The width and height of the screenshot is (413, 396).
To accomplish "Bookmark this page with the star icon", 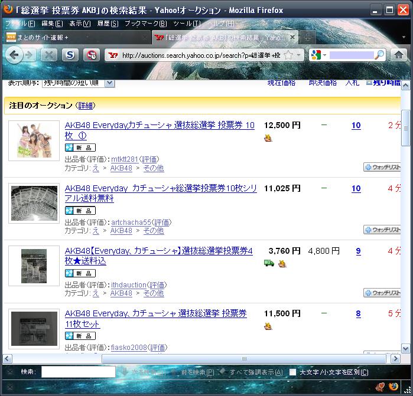I will [288, 55].
